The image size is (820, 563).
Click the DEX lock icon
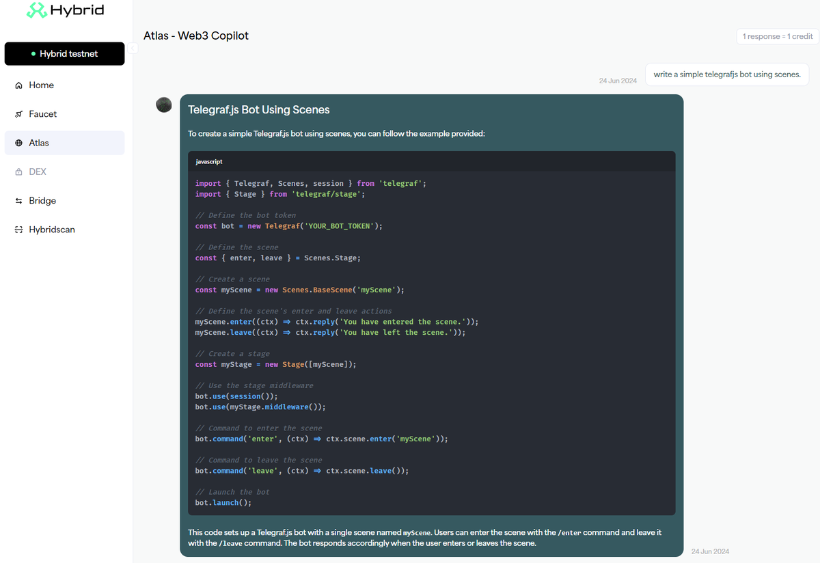pyautogui.click(x=18, y=172)
